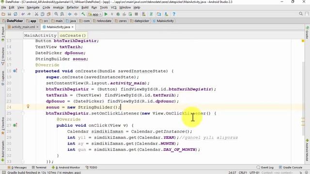This screenshot has width=310, height=174.
Task: Click the editor vertical scrollbar
Action: [303, 99]
